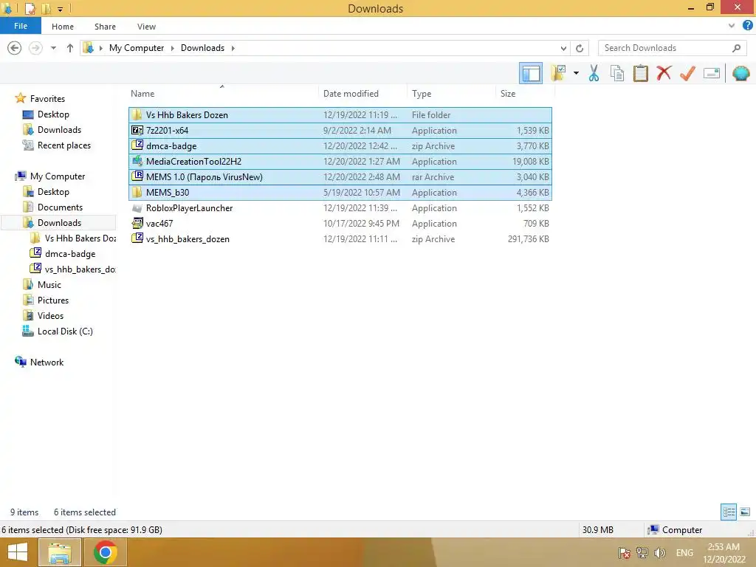Switch to large thumbnails view toggle

(x=744, y=512)
